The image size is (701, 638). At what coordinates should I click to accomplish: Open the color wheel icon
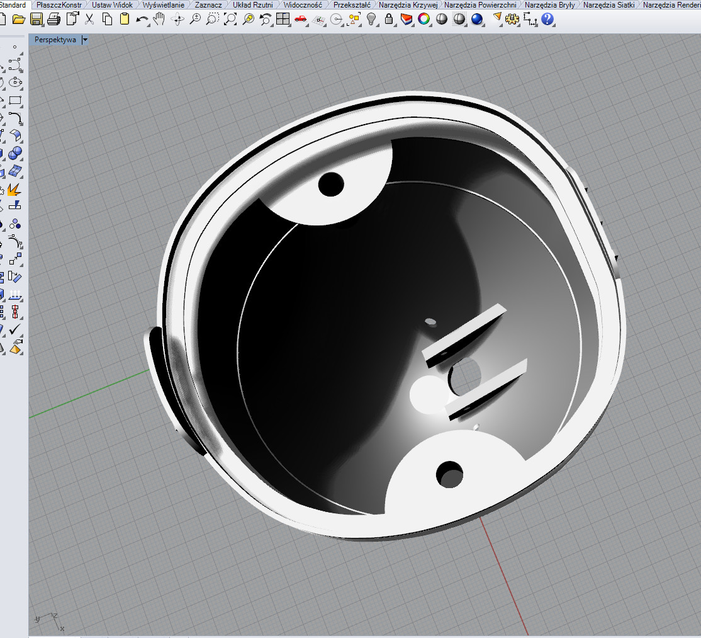pyautogui.click(x=424, y=20)
